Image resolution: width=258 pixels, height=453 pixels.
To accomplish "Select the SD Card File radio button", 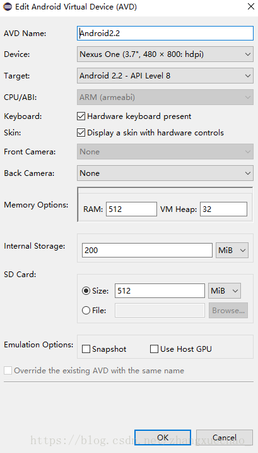I will (86, 311).
